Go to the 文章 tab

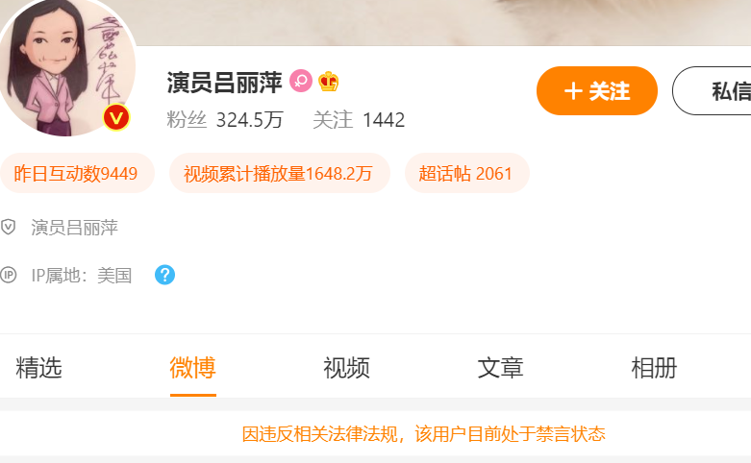click(x=501, y=368)
